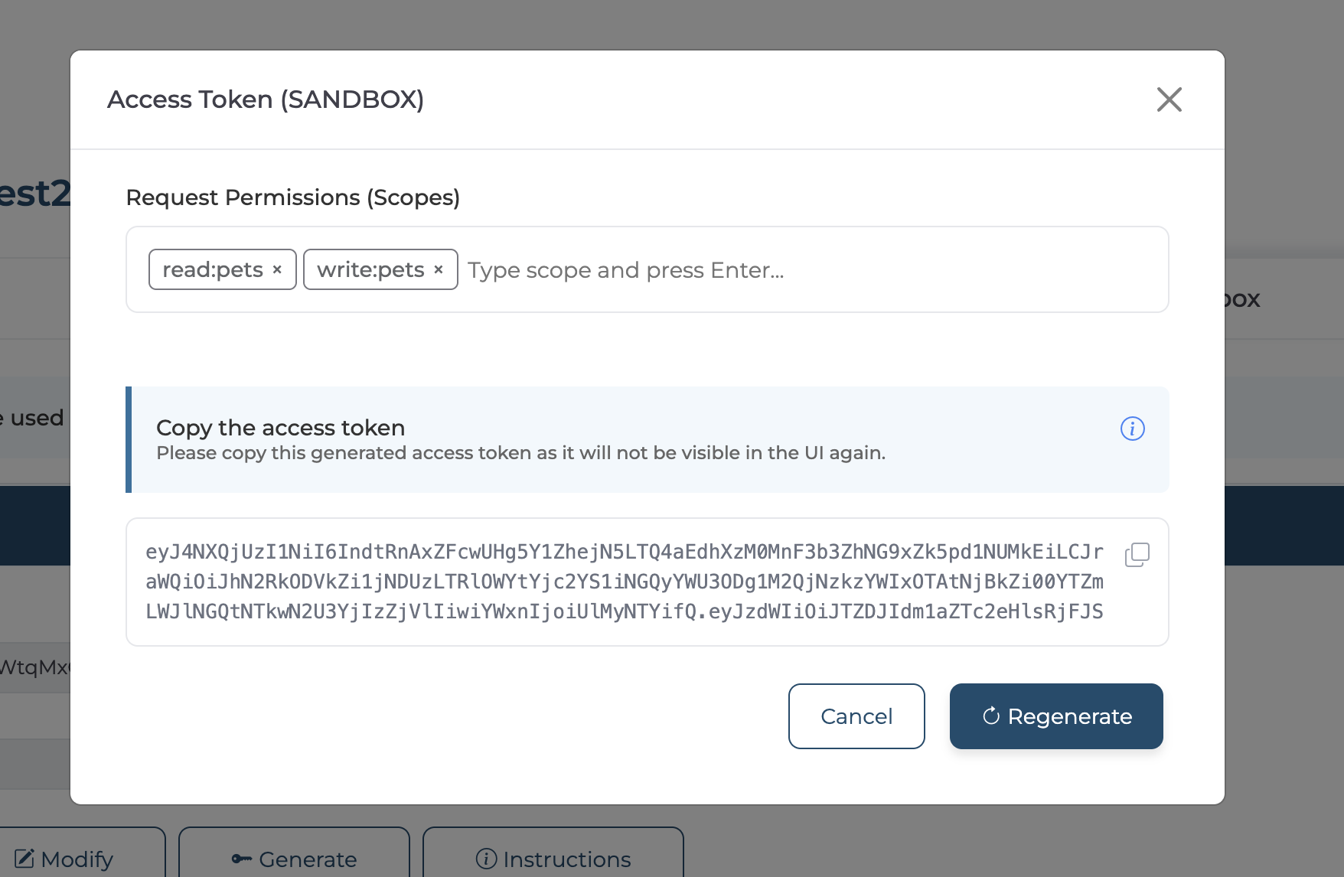Remove the read:pets scope tag
The width and height of the screenshot is (1344, 877).
277,270
